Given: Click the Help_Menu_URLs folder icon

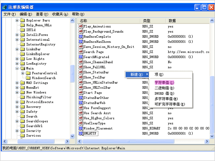Looking at the screenshot, I should click(22, 25).
